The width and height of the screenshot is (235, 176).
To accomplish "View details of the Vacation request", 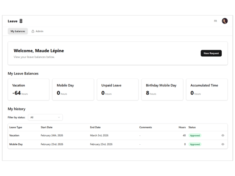I will [x=223, y=135].
